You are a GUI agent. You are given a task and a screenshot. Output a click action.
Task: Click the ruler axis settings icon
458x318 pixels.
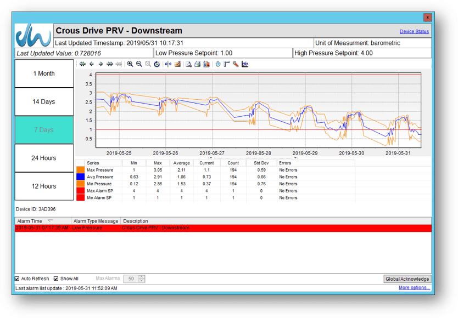point(227,64)
